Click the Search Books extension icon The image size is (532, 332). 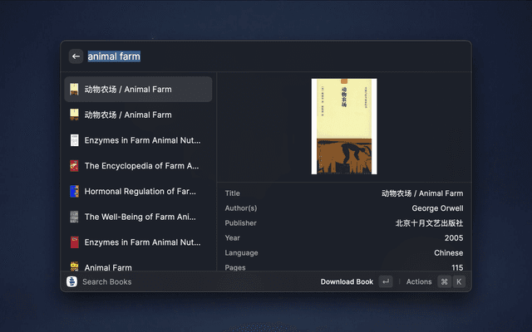click(72, 281)
